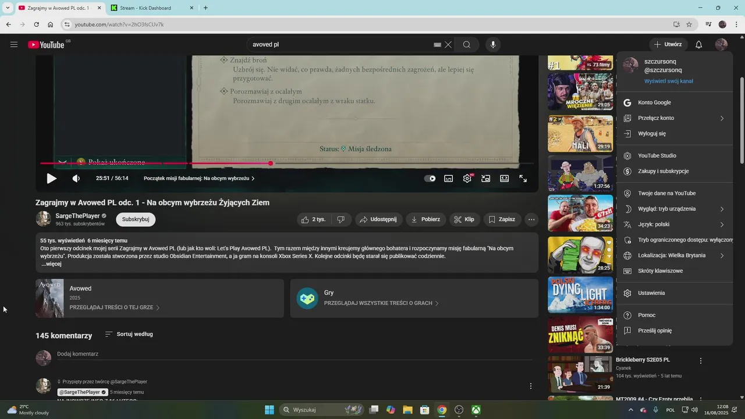Seek on the red video progress bar

point(286,164)
